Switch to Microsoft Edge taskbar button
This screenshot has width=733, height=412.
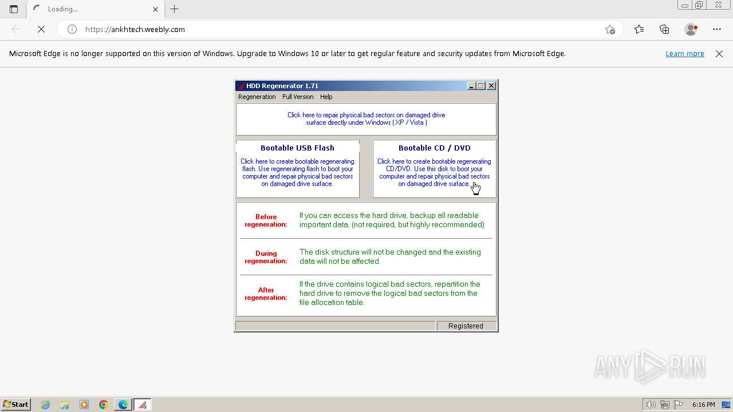click(x=123, y=405)
